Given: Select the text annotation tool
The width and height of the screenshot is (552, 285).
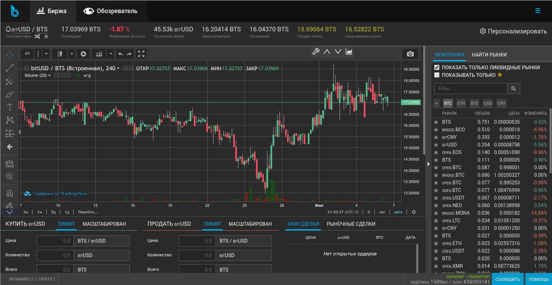Looking at the screenshot, I should click(10, 107).
